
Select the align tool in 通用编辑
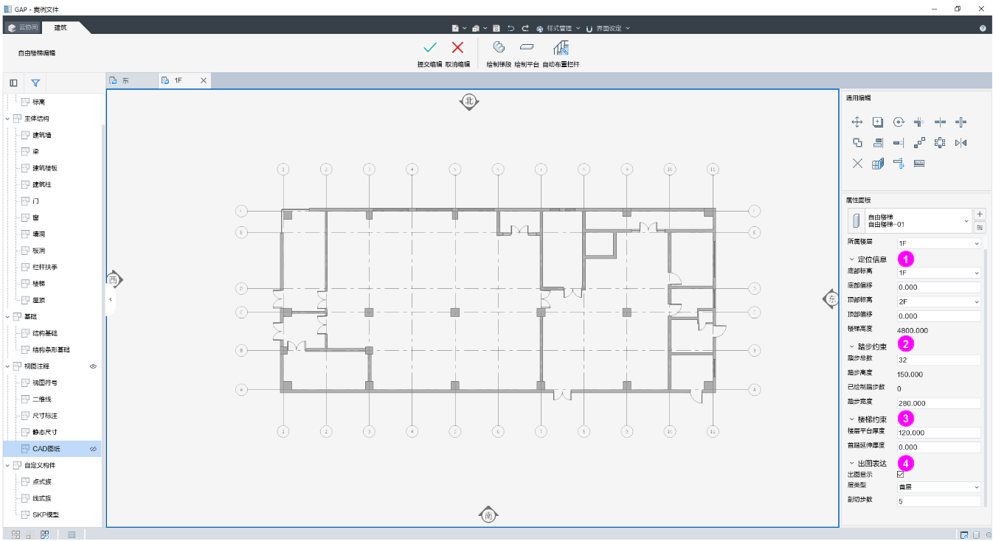point(878,143)
